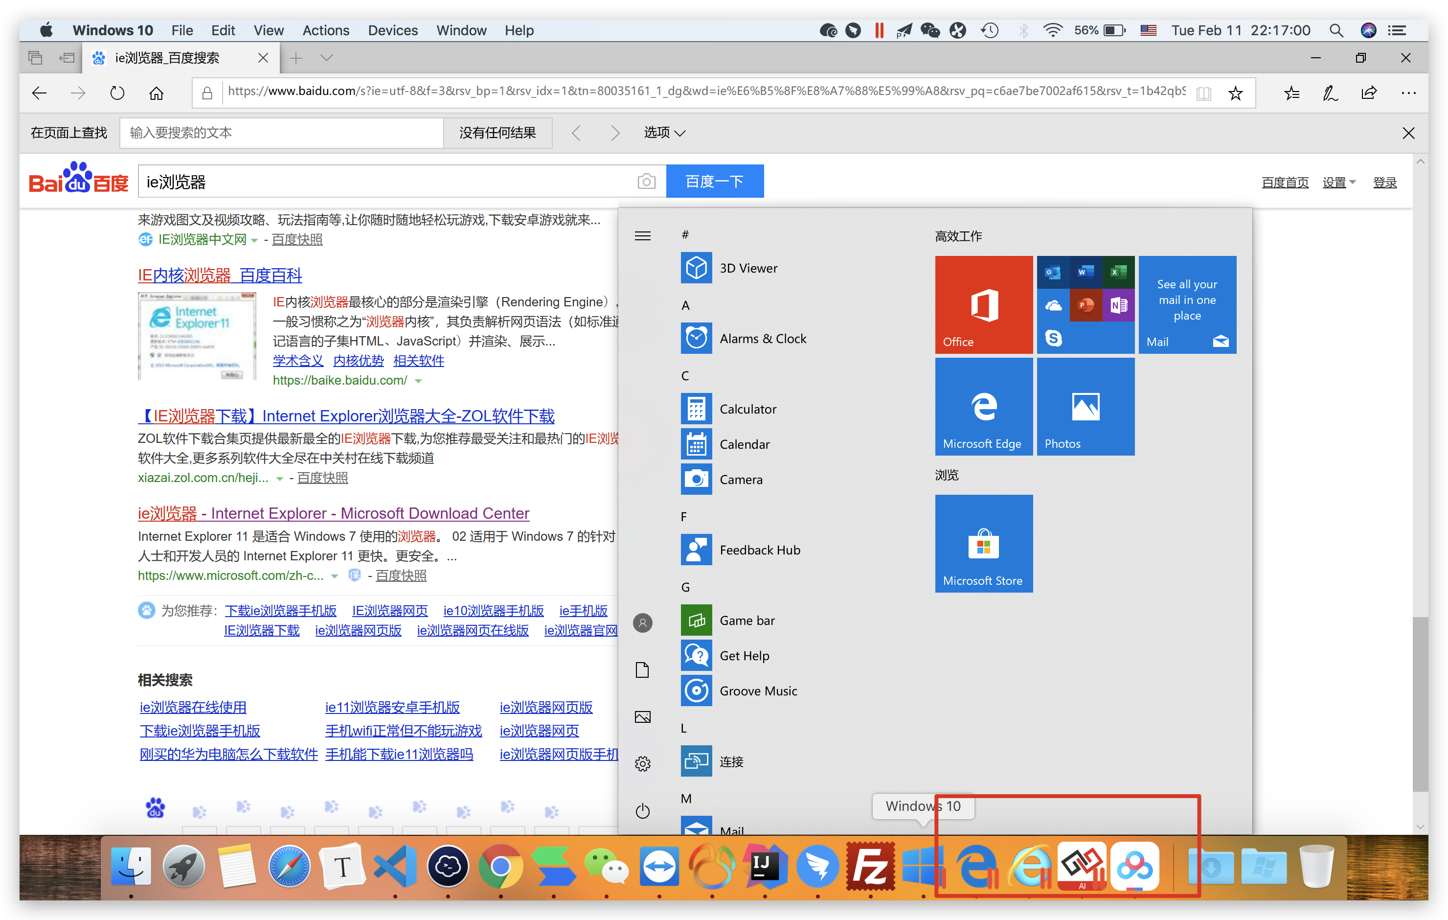
Task: Expand the Start menu hamburger navigation
Action: click(x=642, y=236)
